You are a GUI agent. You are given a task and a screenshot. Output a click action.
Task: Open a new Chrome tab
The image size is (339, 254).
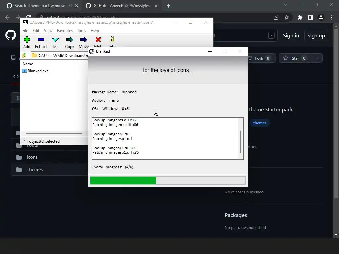(x=169, y=6)
